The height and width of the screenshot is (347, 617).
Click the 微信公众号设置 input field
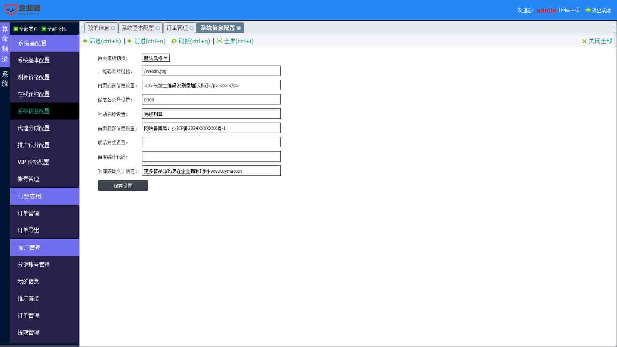tap(211, 99)
